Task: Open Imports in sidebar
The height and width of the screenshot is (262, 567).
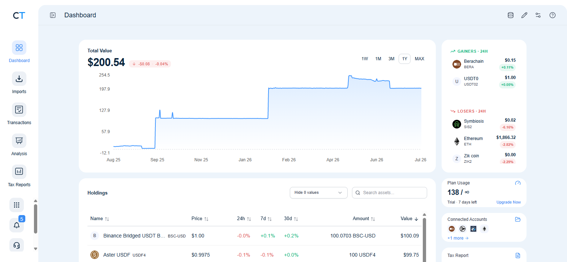Action: point(19,83)
